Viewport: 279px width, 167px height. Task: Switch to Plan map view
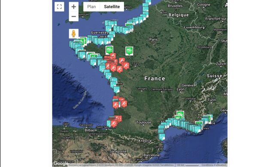click(91, 7)
